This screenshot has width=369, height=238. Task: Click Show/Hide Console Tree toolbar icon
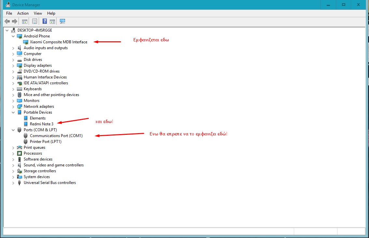pos(24,21)
